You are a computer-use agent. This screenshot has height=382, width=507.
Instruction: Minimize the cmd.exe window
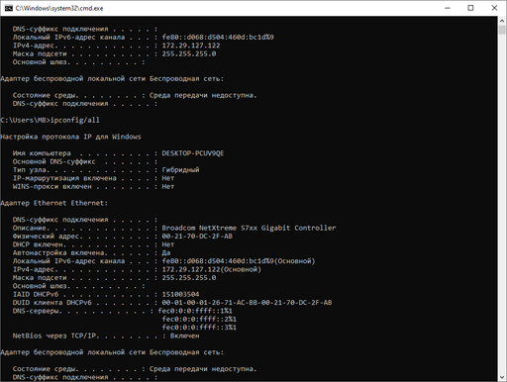click(x=448, y=8)
